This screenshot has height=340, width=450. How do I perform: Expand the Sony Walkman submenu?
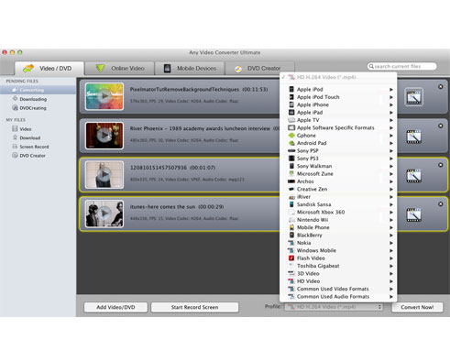(x=338, y=166)
